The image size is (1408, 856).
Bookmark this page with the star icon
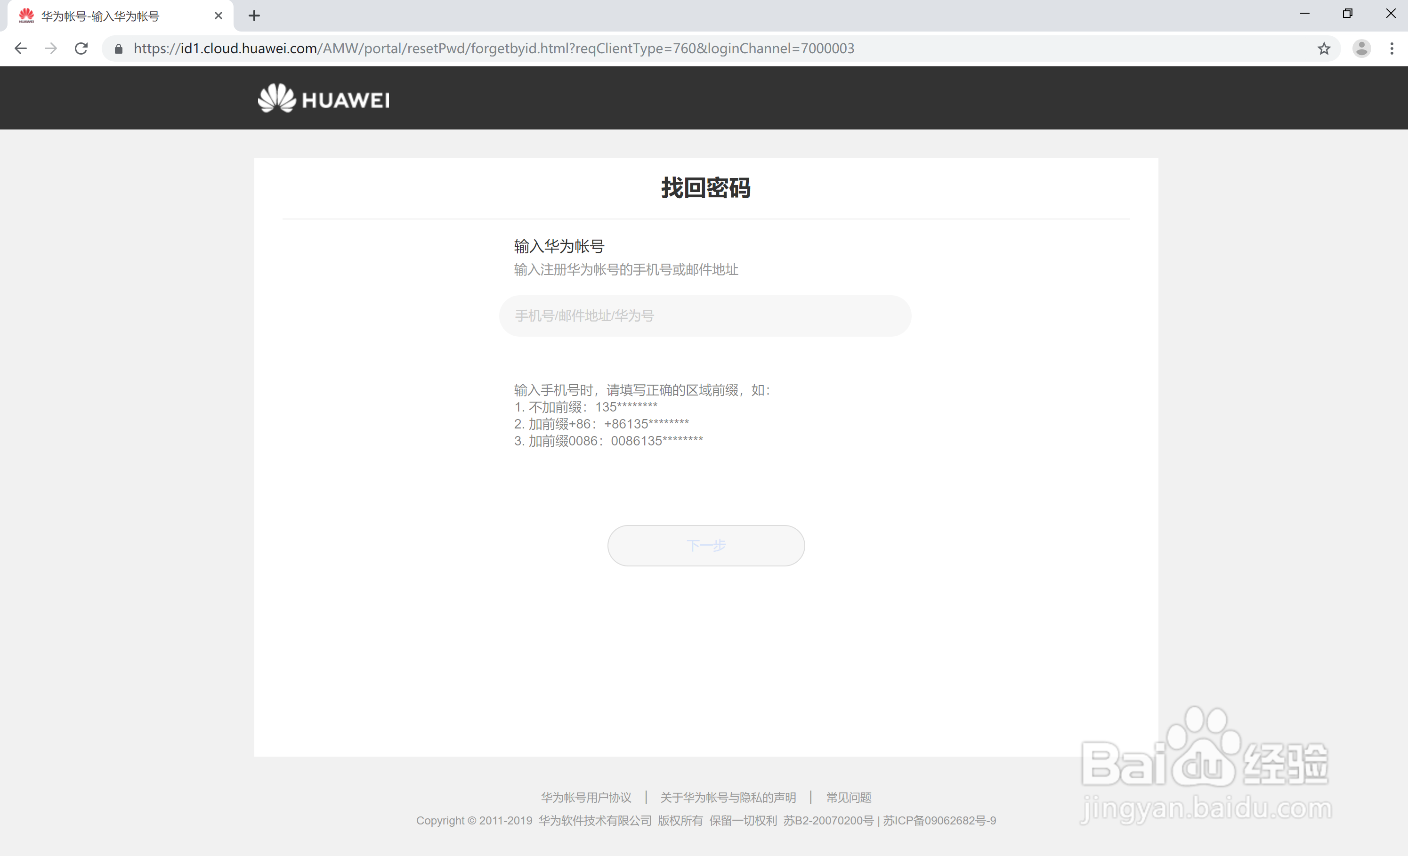click(1324, 48)
